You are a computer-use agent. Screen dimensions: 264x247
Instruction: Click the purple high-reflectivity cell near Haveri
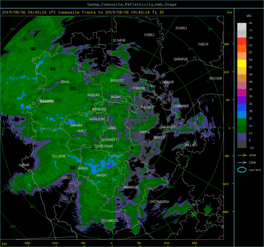[x=110, y=166]
